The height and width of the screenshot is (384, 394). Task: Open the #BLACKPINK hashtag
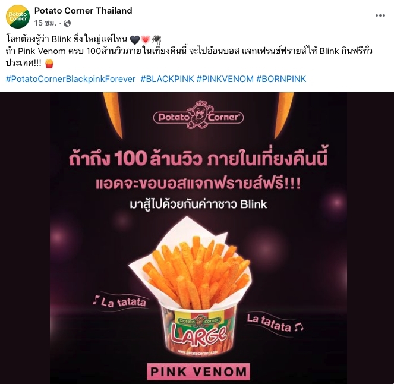click(x=167, y=79)
